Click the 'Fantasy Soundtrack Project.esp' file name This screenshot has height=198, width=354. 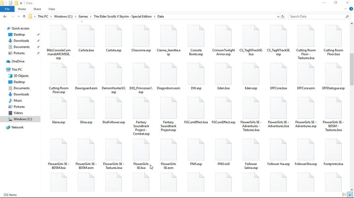pos(169,126)
